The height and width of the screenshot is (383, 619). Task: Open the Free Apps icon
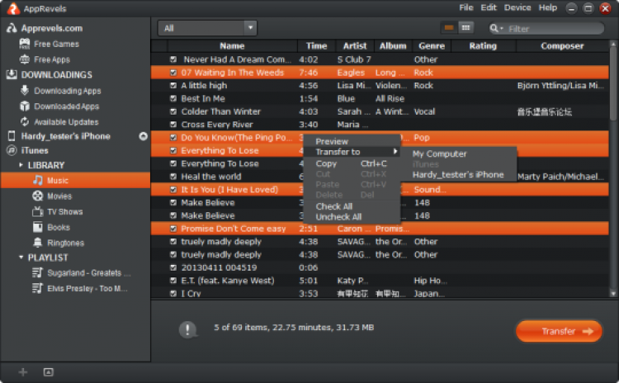(25, 59)
